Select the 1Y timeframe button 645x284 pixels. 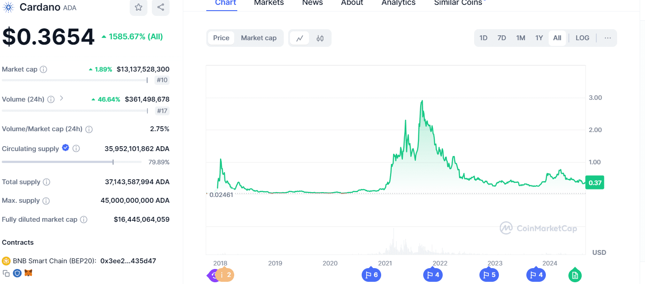(539, 38)
